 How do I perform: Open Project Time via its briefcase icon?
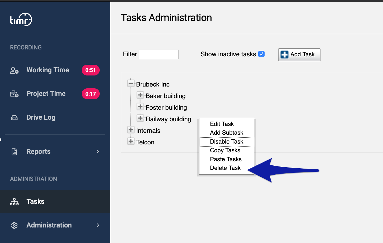tap(14, 94)
